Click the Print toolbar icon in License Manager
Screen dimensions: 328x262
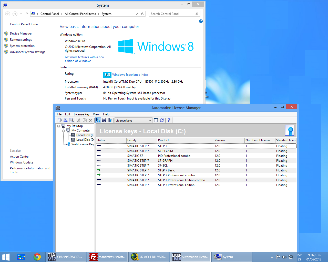[x=66, y=120]
